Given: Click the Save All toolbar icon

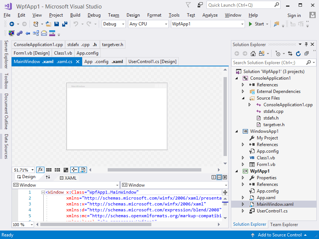Looking at the screenshot, I should coord(65,24).
